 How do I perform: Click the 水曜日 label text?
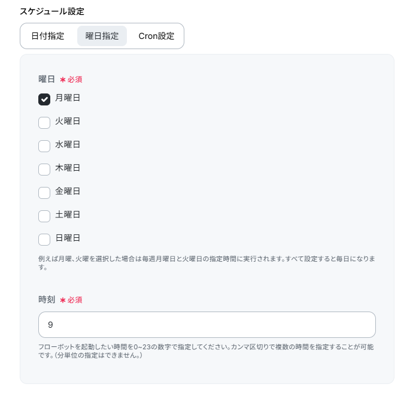pyautogui.click(x=68, y=144)
